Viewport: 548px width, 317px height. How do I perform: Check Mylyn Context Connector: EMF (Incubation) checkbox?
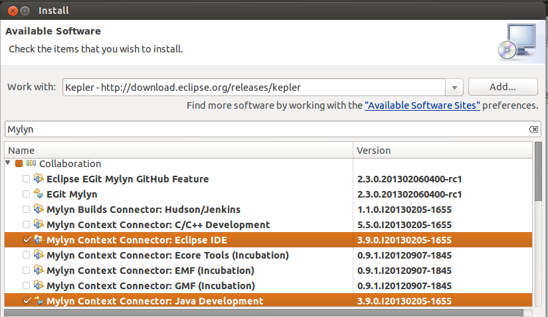(x=26, y=270)
